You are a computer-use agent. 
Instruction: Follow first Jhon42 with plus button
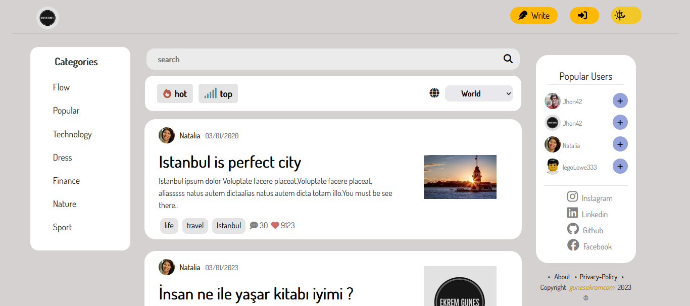pos(620,100)
